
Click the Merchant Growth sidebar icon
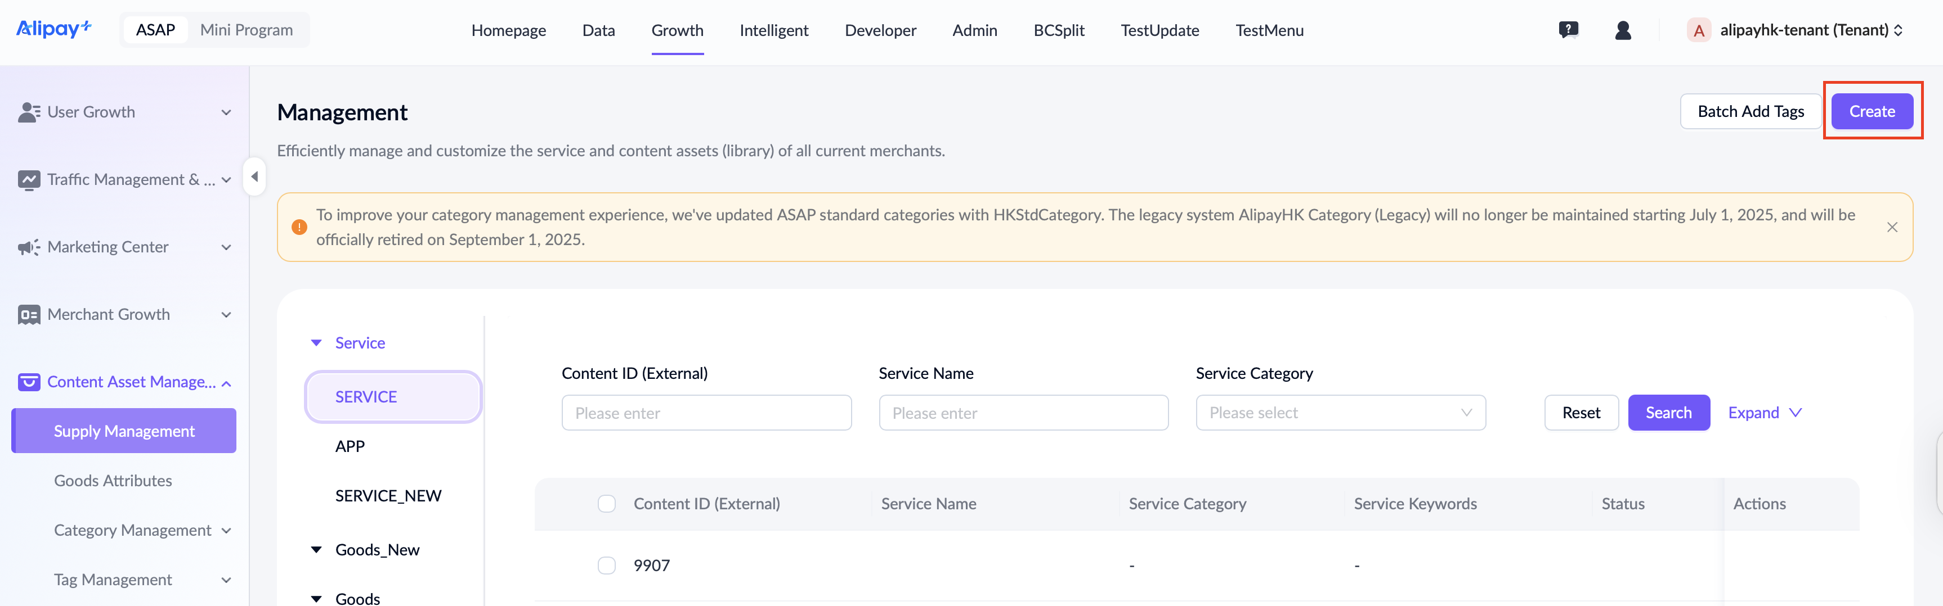coord(29,315)
